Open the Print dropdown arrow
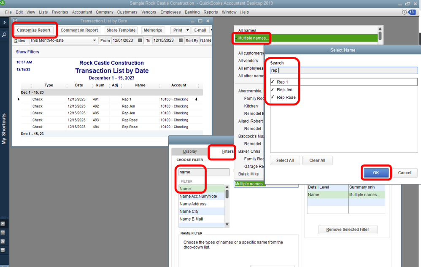Viewport: 421px width, 267px height. [188, 30]
